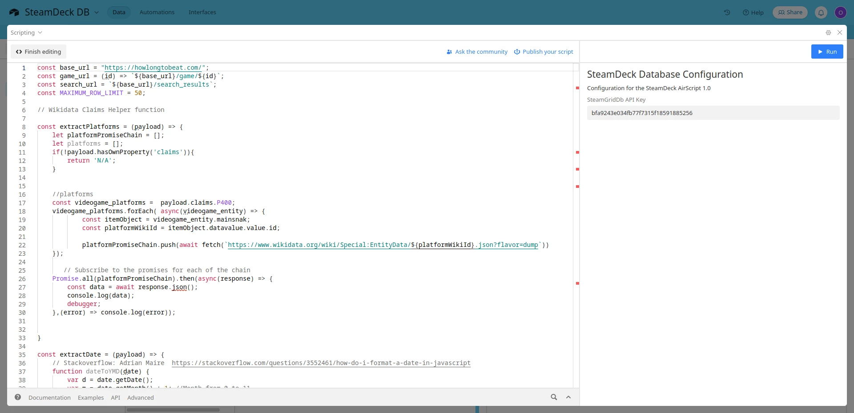The height and width of the screenshot is (413, 854).
Task: Click 'dateToYMD' function name on line 37
Action: tap(103, 371)
